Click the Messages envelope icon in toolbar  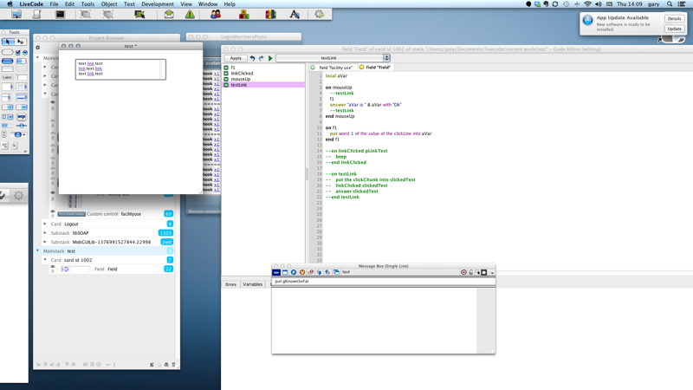click(x=169, y=15)
